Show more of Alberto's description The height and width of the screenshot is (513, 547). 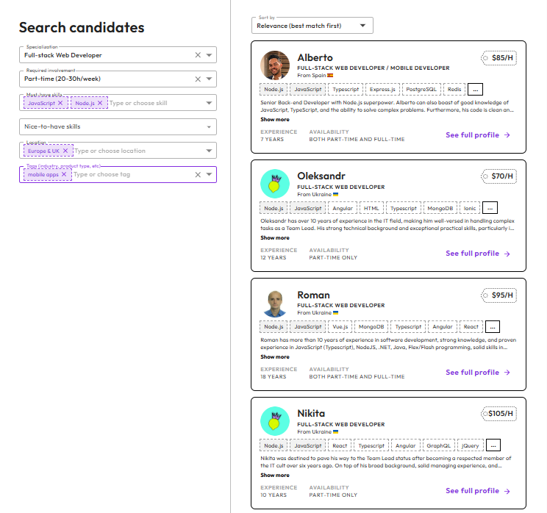275,119
